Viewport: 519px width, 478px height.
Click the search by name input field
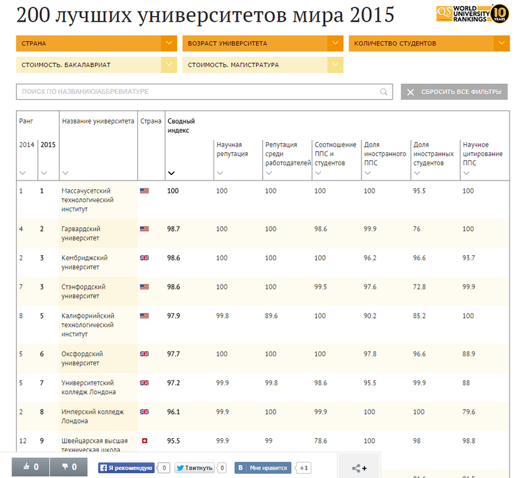204,92
